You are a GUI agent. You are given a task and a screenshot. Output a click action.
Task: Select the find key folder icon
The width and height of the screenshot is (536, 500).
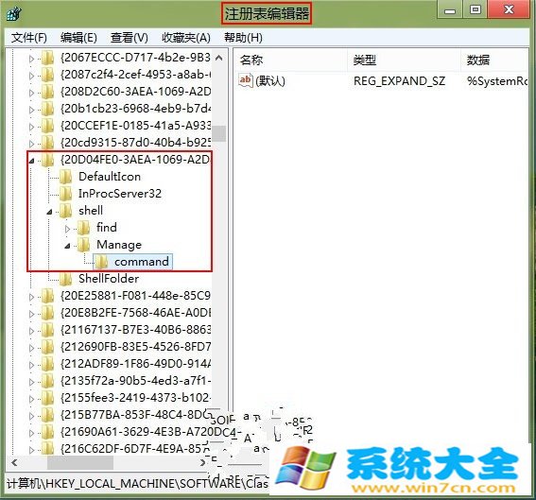coord(83,228)
